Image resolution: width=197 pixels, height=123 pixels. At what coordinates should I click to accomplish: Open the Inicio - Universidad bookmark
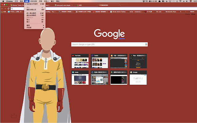135,12
